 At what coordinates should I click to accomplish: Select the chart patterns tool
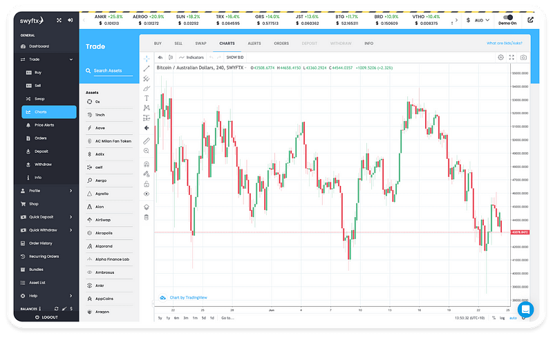[147, 108]
